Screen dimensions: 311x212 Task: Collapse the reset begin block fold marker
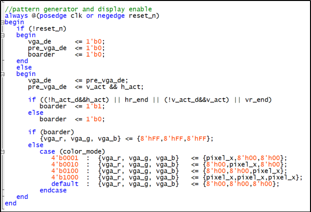pos(2,35)
